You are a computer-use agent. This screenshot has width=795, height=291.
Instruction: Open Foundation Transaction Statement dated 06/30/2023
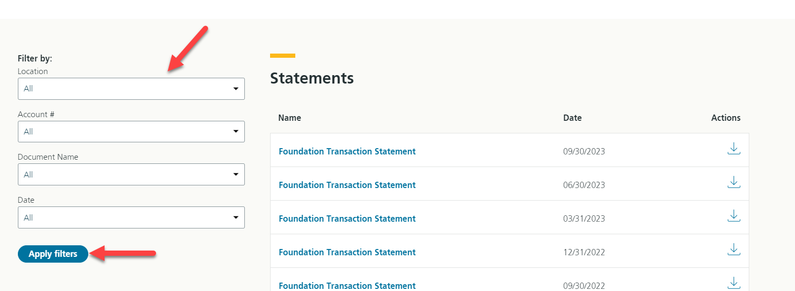coord(347,185)
